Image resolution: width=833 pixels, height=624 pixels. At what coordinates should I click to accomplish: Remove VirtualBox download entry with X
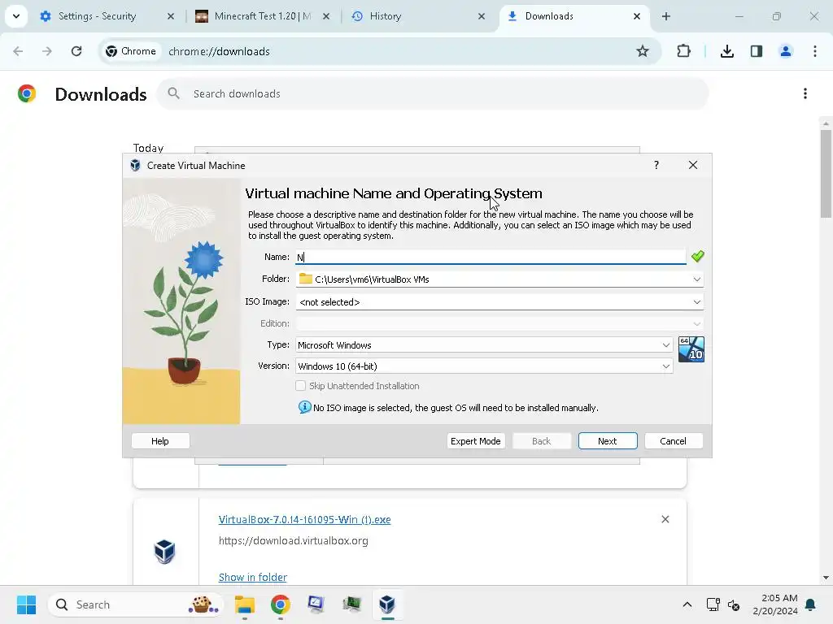[665, 519]
